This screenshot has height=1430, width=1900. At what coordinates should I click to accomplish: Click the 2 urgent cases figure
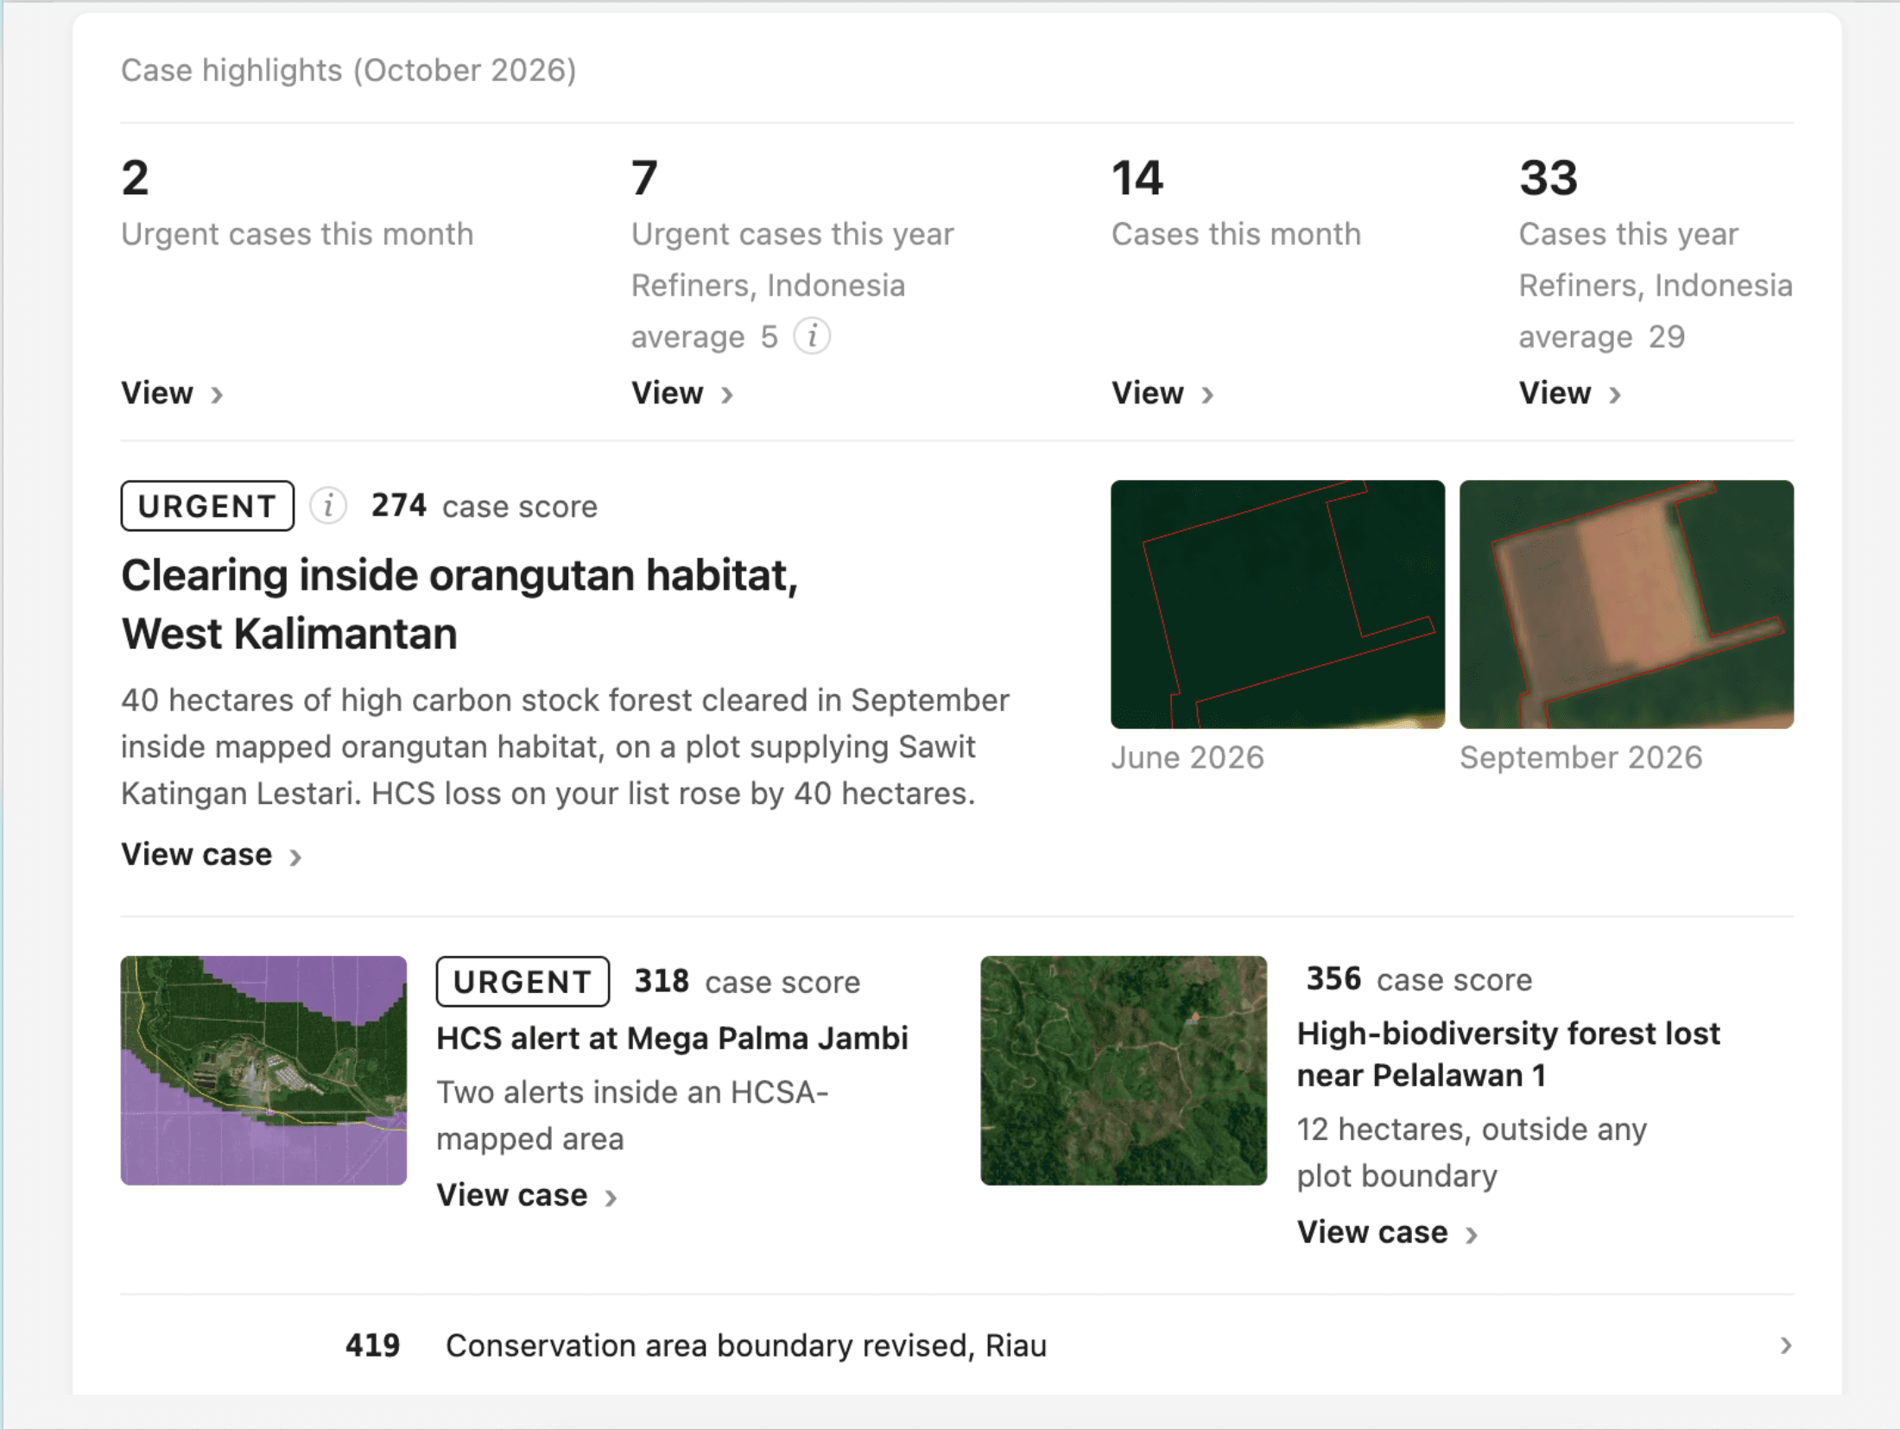[135, 178]
